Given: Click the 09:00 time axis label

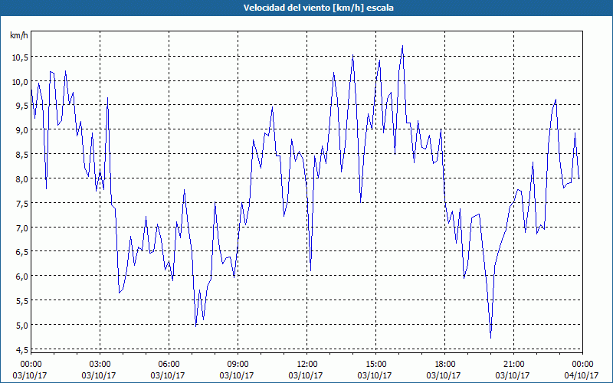Looking at the screenshot, I should 238,365.
